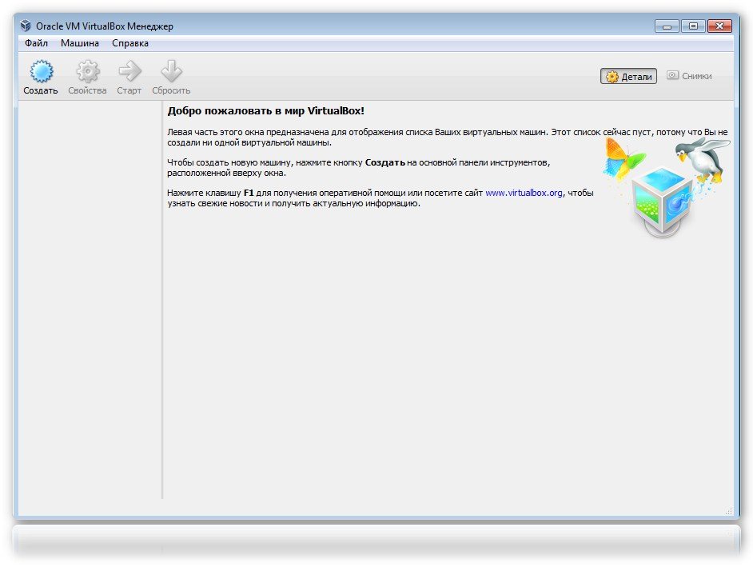Switch to the Снимки (Snapshots) view
Screen dimensions: 753x567
coord(689,77)
